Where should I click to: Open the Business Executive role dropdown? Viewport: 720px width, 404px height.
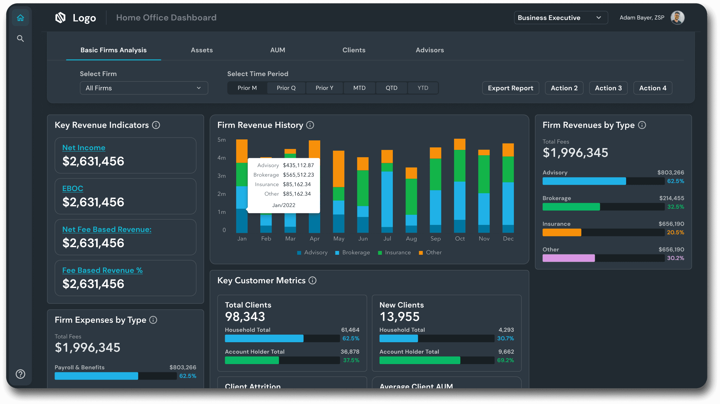tap(561, 18)
